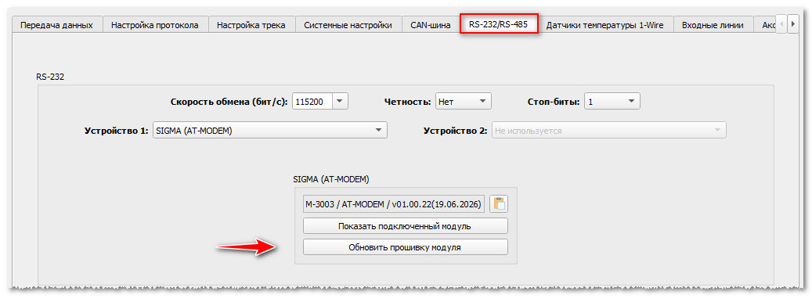Switch to Настройка протокола tab
The image size is (812, 302).
(155, 25)
